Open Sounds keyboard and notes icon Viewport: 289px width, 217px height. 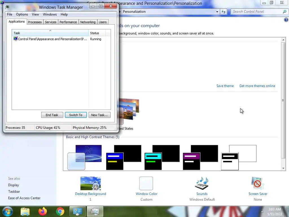point(202,183)
